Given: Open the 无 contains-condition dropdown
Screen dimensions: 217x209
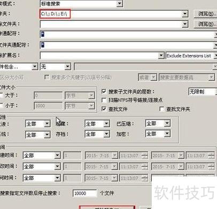Looking at the screenshot, I should pos(68,67).
